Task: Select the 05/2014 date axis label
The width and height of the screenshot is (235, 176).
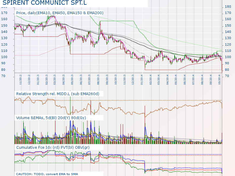Action: pos(176,79)
